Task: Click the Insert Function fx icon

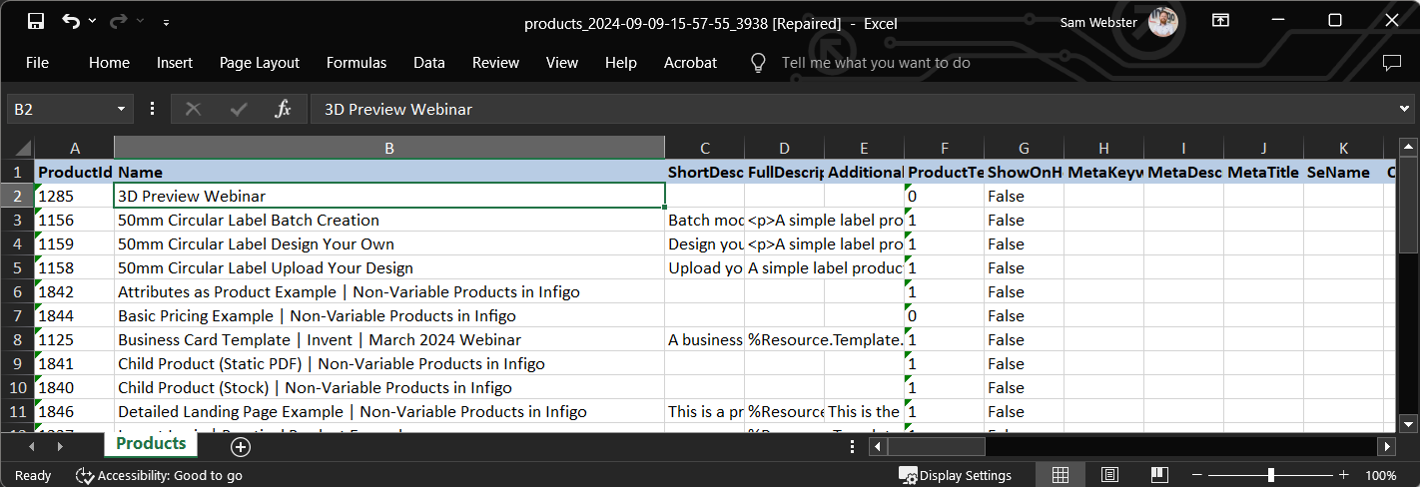Action: pos(283,109)
